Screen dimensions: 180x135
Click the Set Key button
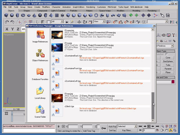point(112,130)
